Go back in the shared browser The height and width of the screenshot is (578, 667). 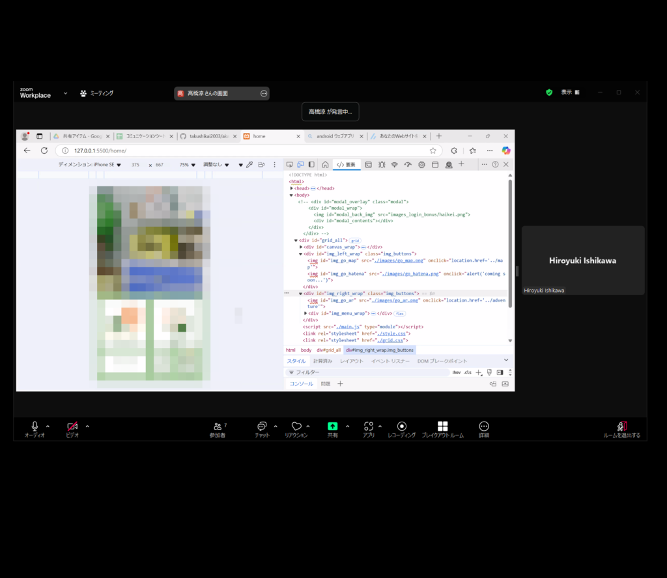[x=27, y=151]
